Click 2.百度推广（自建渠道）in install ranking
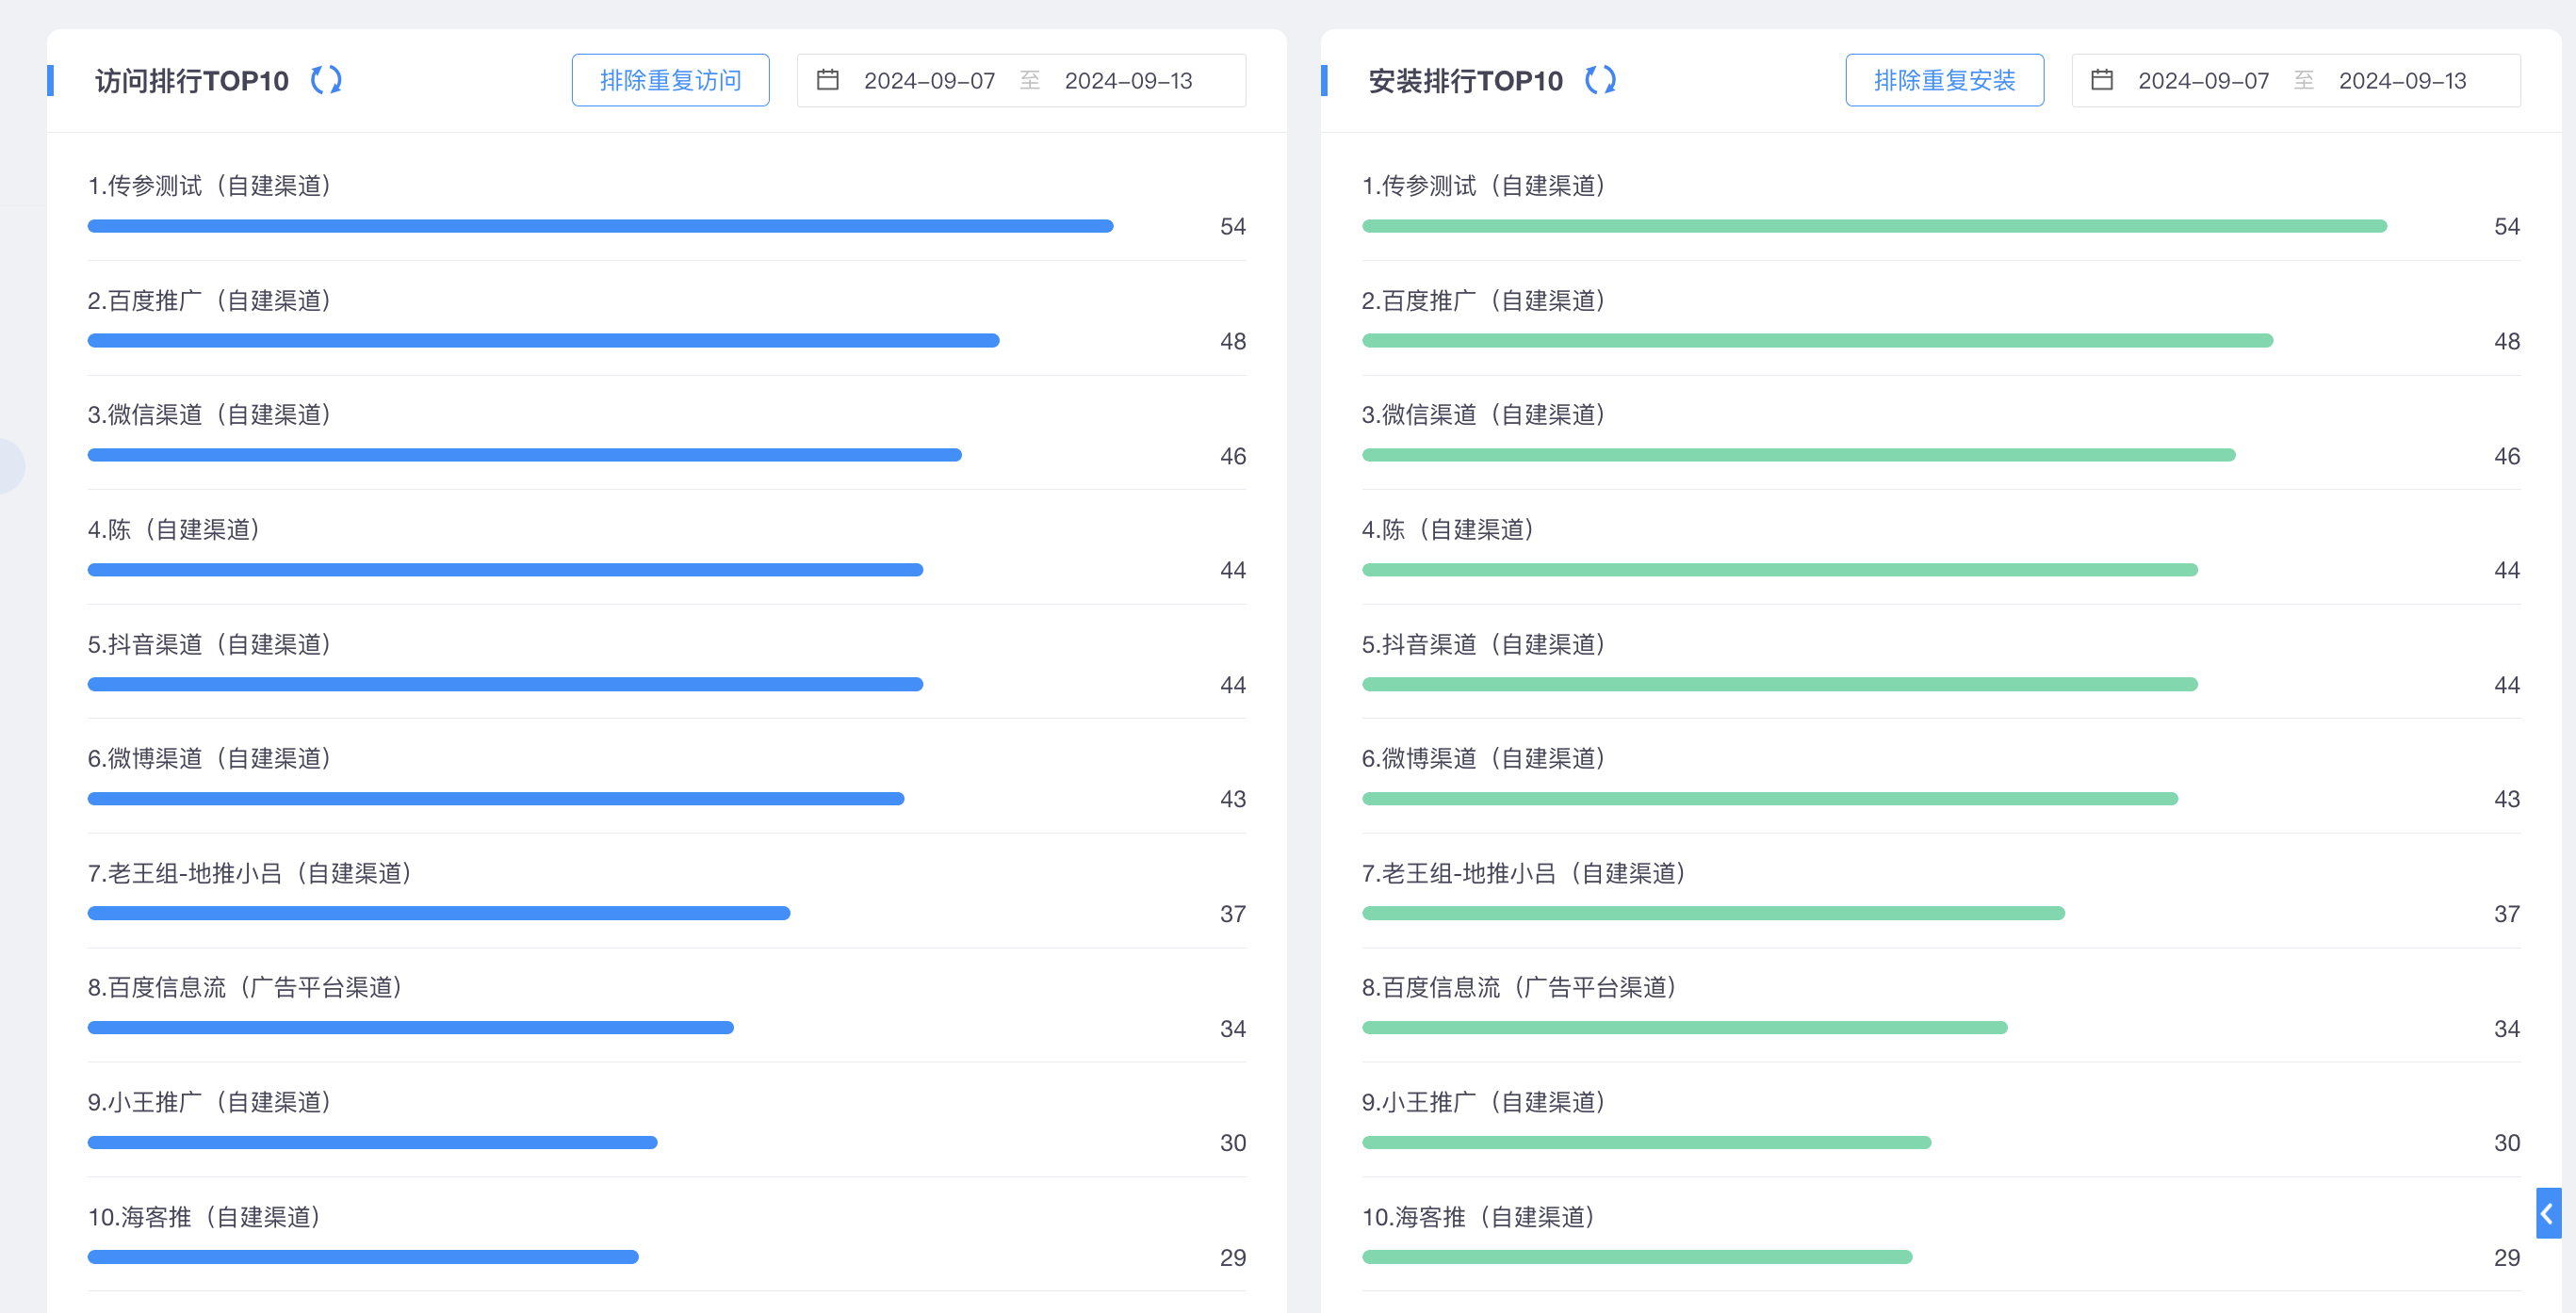 [x=1484, y=301]
